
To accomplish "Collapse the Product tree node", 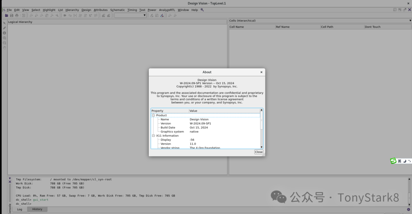I will pyautogui.click(x=153, y=115).
